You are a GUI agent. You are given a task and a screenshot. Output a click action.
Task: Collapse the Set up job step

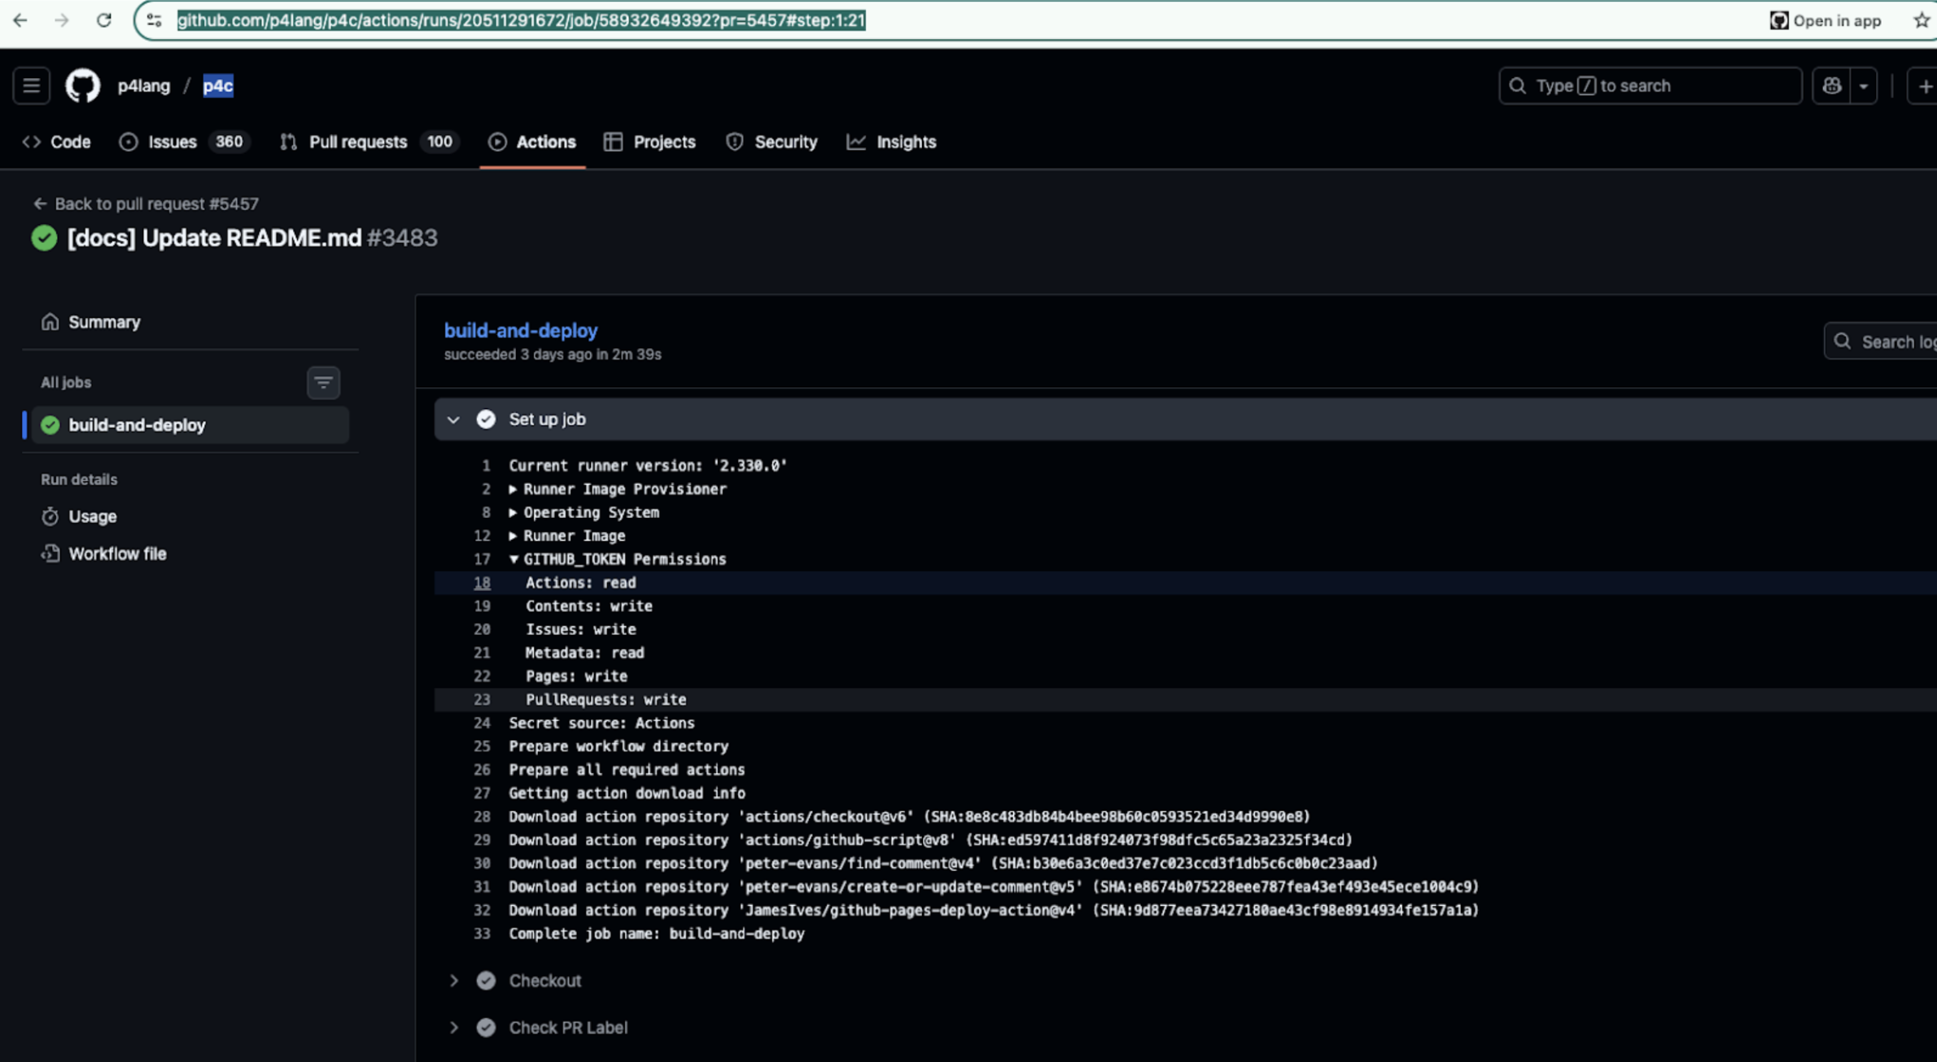point(453,420)
